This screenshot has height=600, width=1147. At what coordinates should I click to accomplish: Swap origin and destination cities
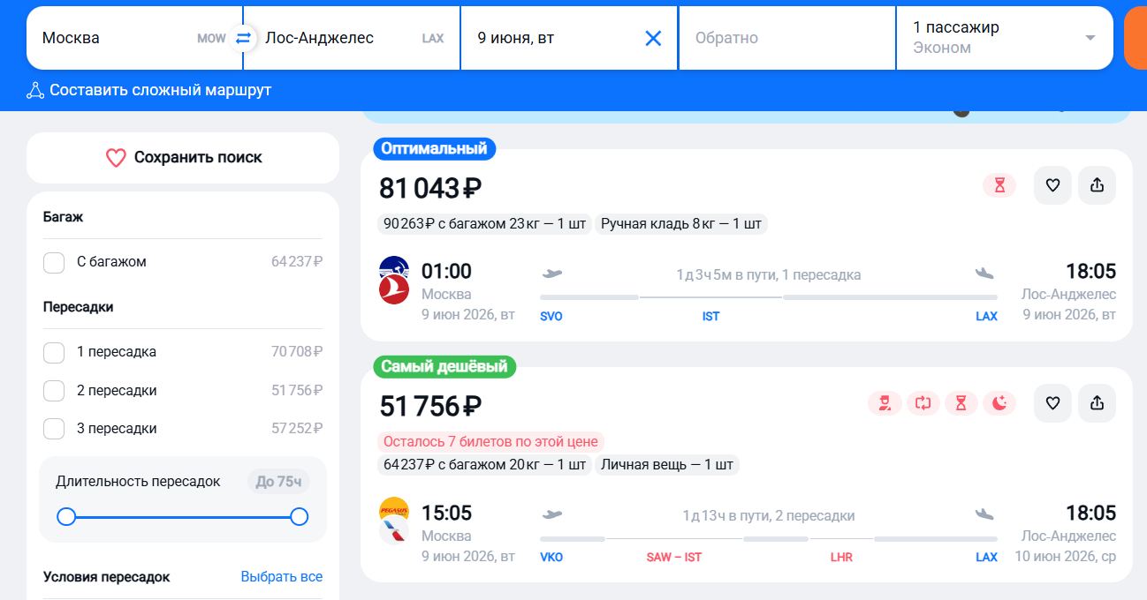243,38
